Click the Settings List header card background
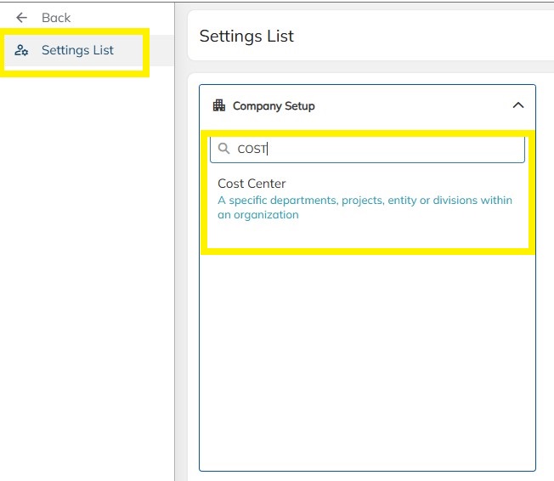 [x=425, y=36]
